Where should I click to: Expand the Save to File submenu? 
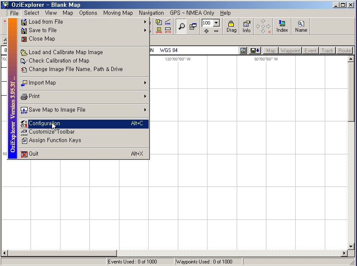(84, 30)
